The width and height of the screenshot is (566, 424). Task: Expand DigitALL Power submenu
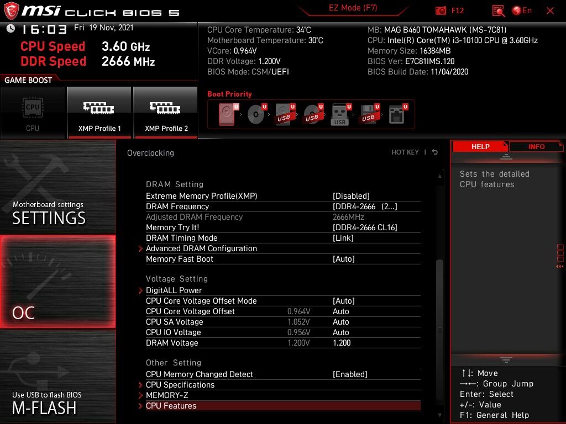(x=174, y=290)
